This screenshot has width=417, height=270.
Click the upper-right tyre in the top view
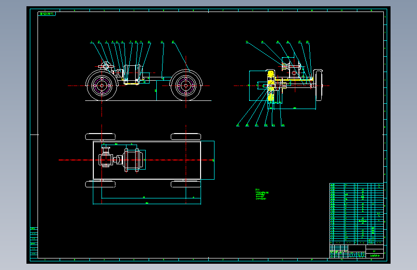point(186,136)
